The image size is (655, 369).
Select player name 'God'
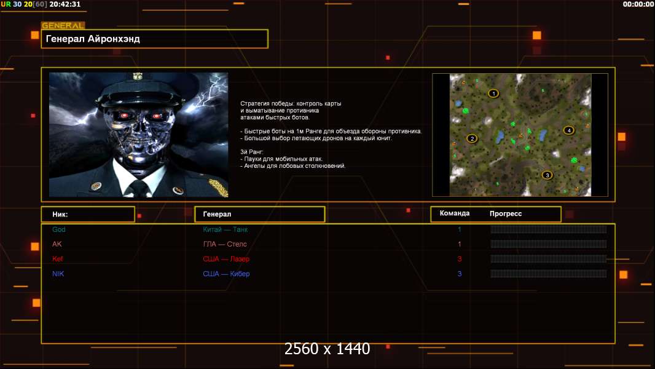click(59, 229)
